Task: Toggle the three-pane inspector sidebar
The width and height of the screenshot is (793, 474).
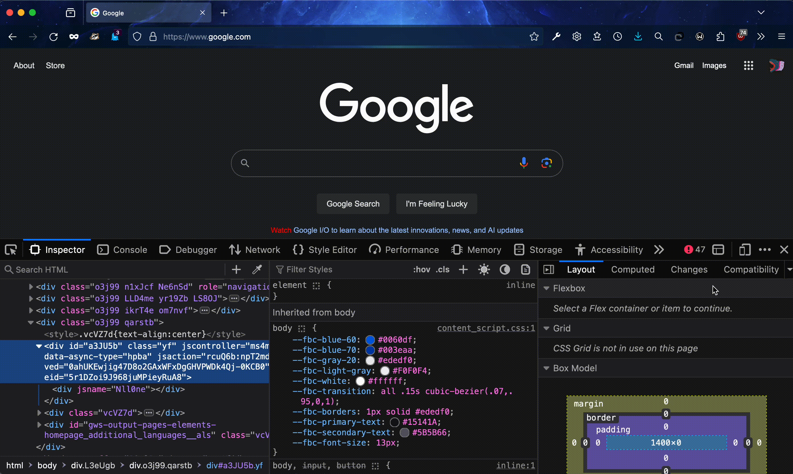Action: pos(548,270)
